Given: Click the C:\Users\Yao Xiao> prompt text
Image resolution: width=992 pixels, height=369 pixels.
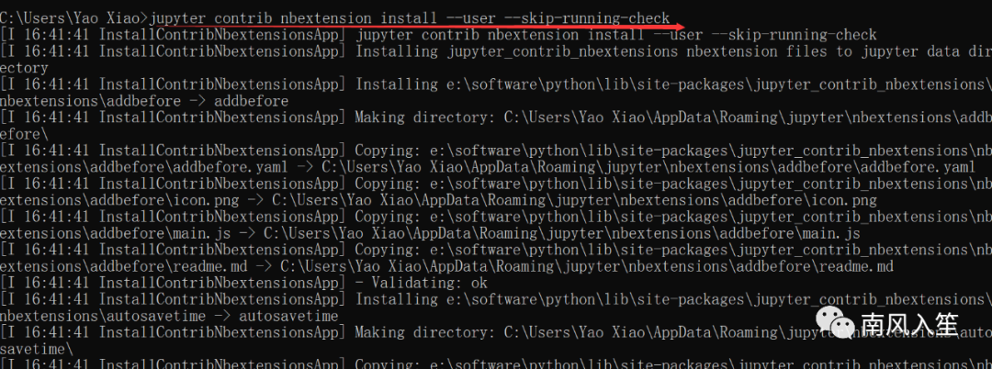Looking at the screenshot, I should (73, 17).
